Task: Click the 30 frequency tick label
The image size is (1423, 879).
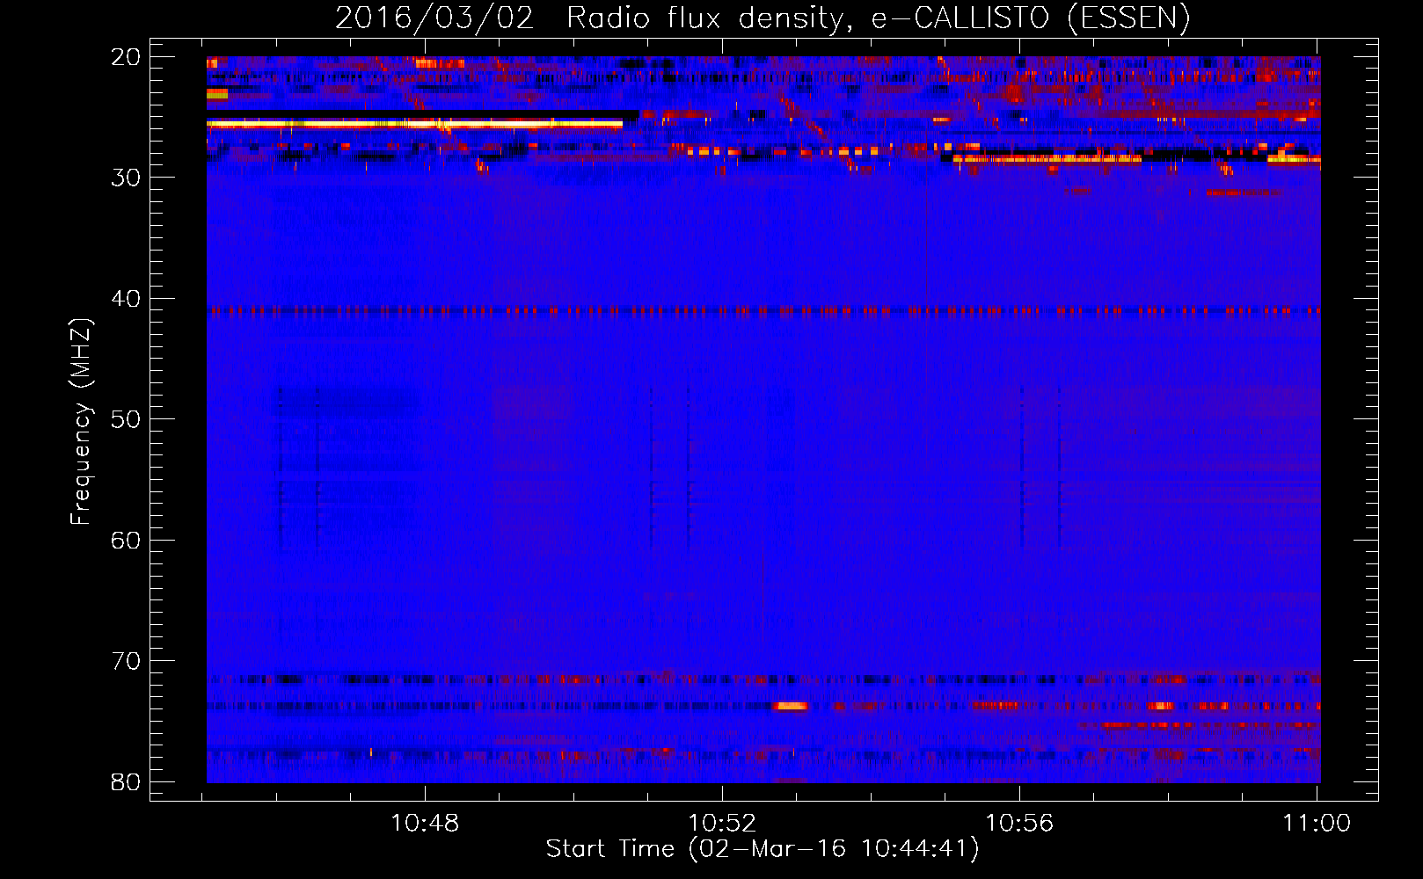Action: [x=126, y=178]
